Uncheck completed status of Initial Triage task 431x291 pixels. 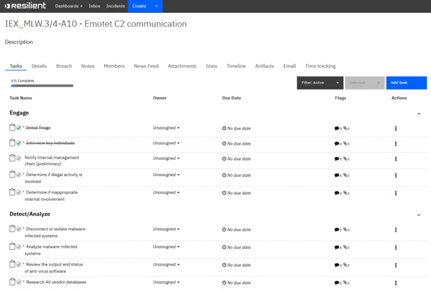(19, 128)
